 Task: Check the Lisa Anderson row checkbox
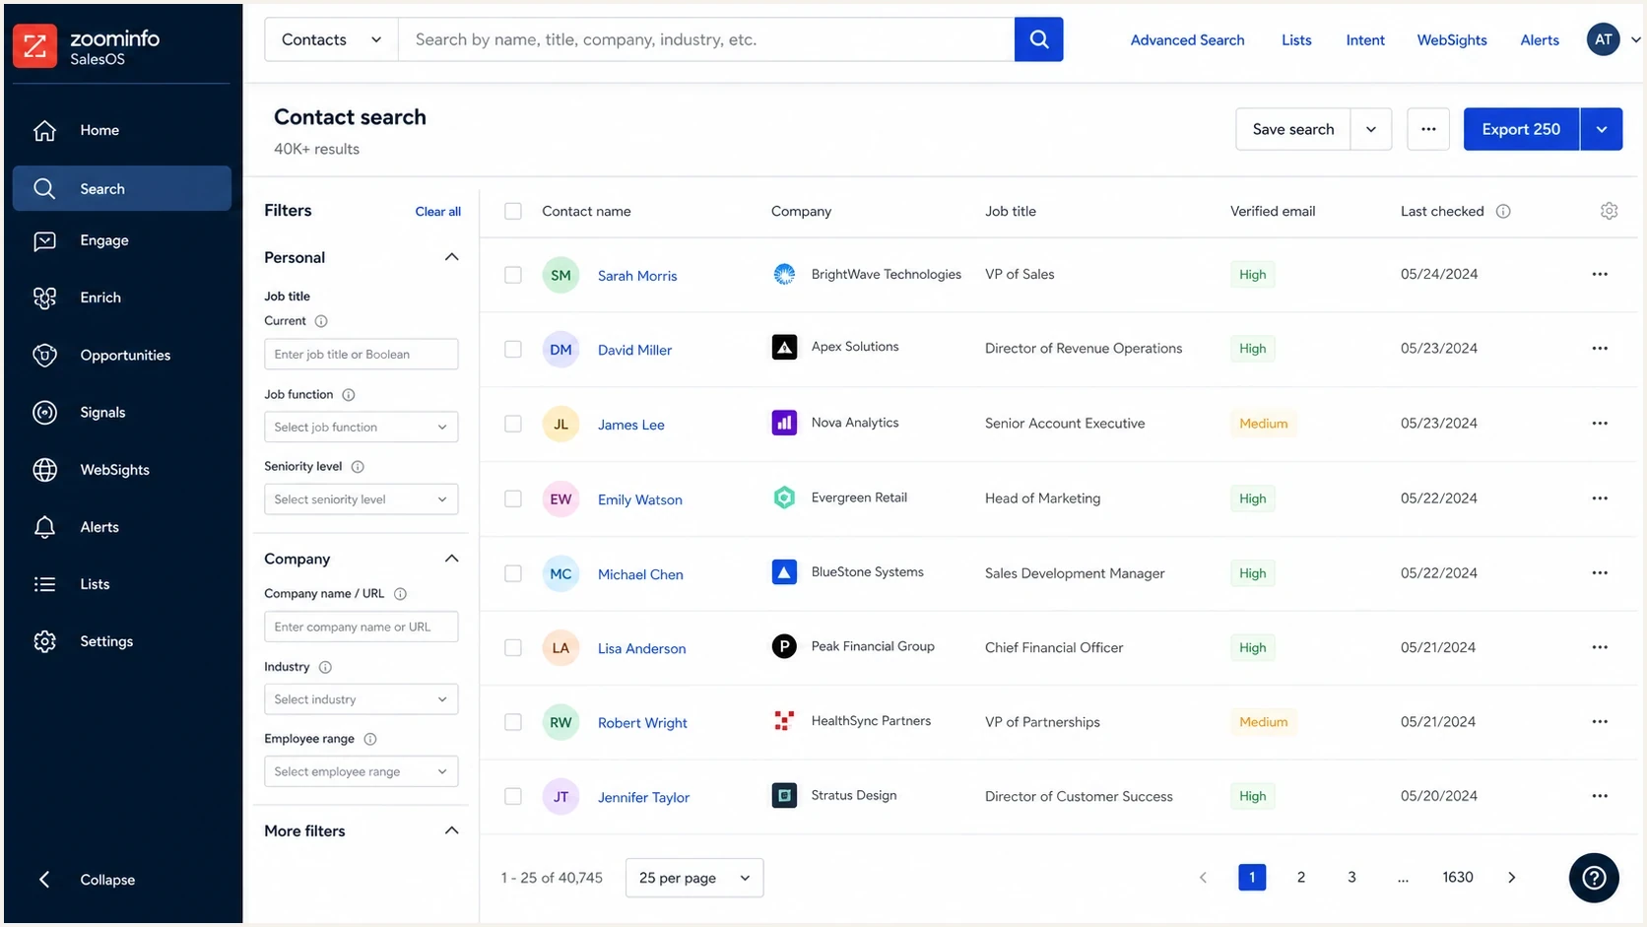click(513, 647)
